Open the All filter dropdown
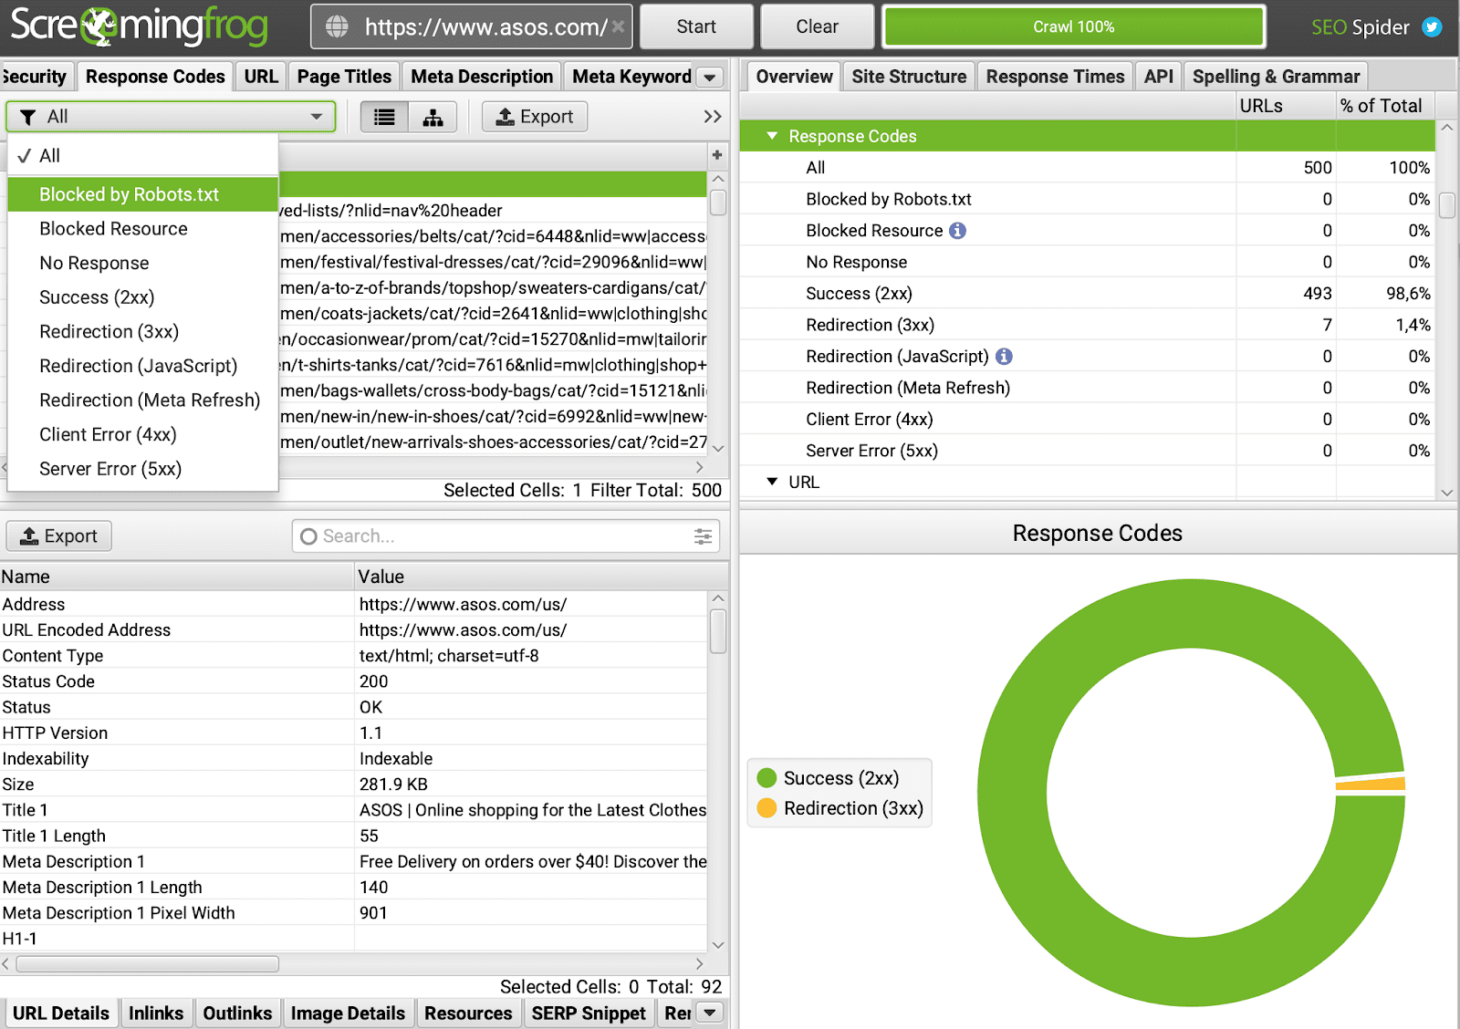This screenshot has width=1460, height=1029. tap(172, 117)
